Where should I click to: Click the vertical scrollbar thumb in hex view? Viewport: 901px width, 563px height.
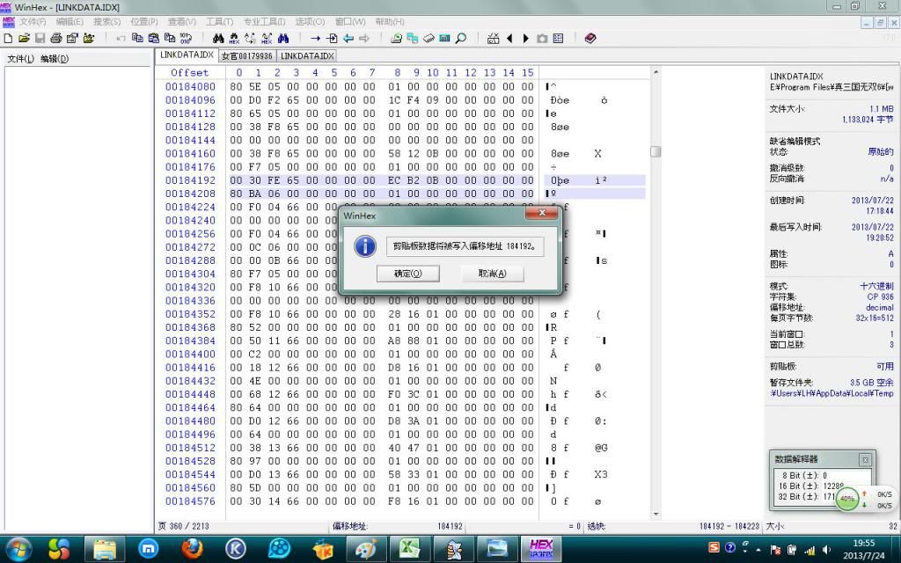[x=656, y=151]
